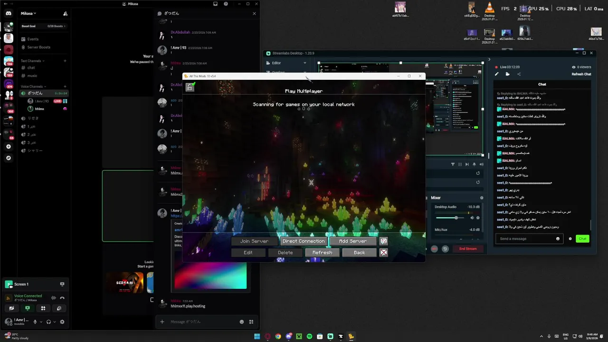Open headphones output options chevron
This screenshot has width=608, height=342.
click(x=55, y=322)
